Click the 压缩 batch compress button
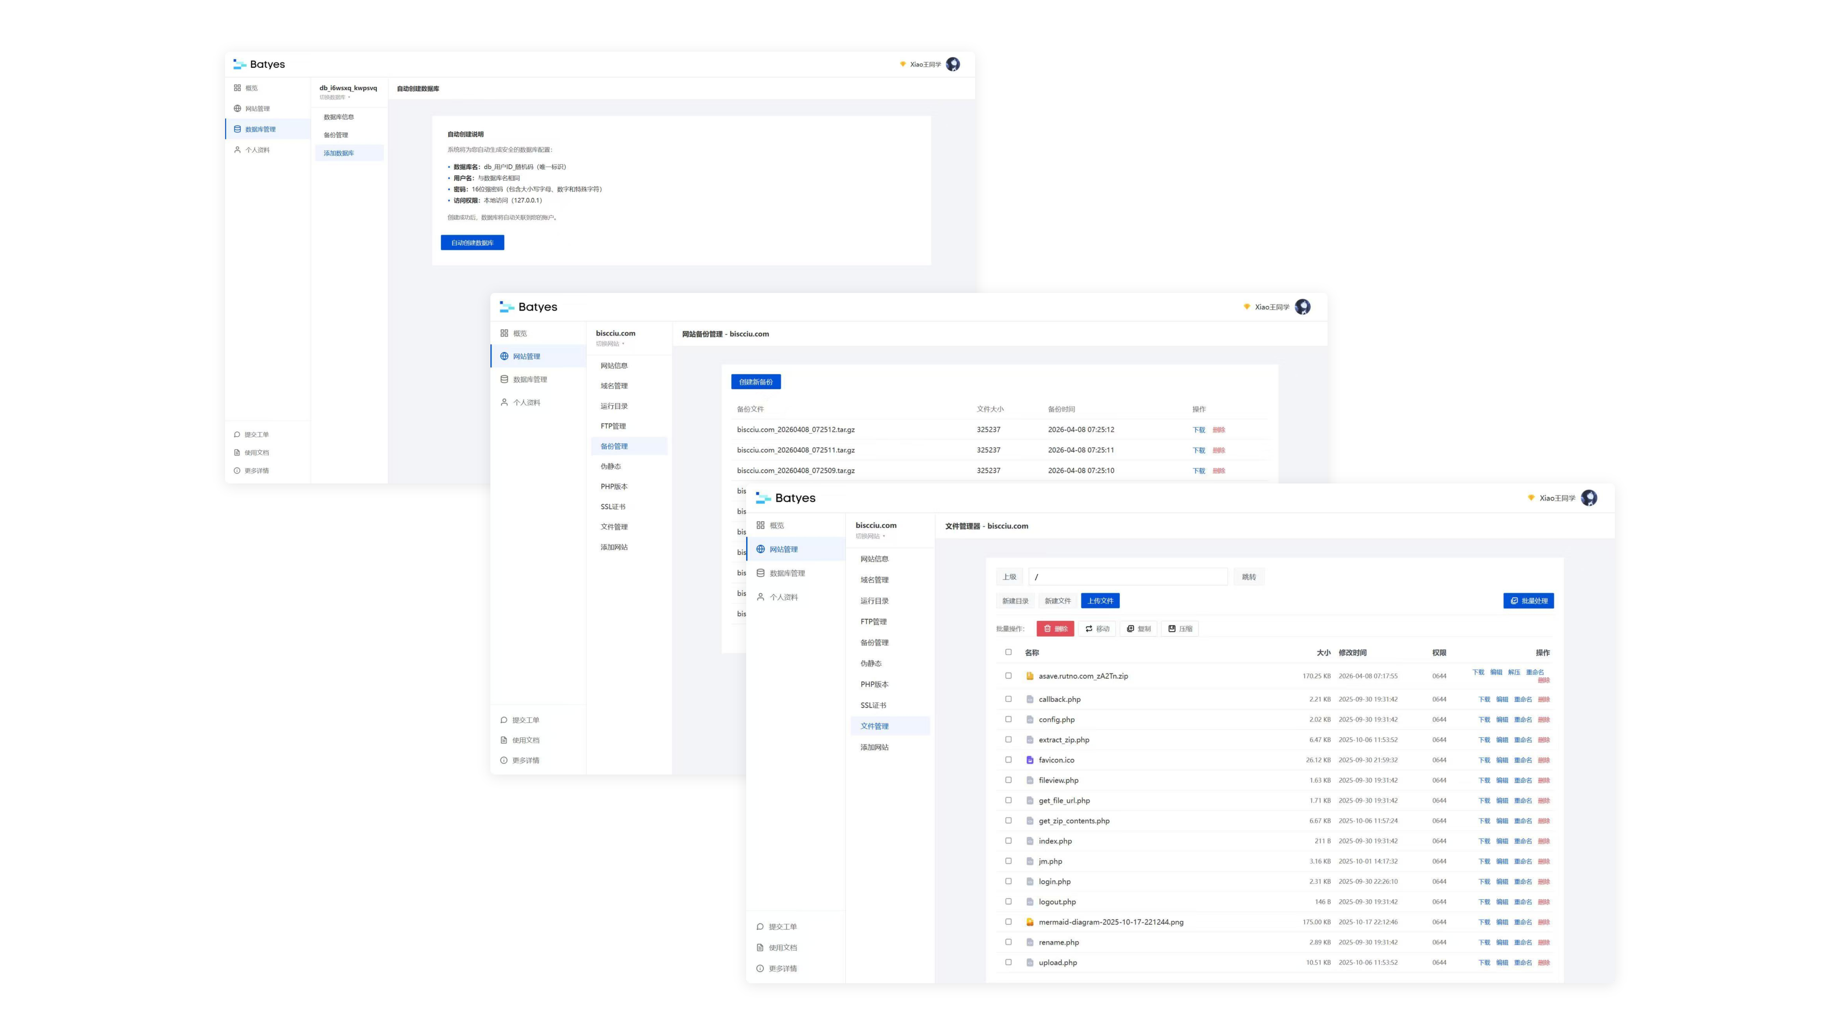1839x1034 pixels. 1180,629
